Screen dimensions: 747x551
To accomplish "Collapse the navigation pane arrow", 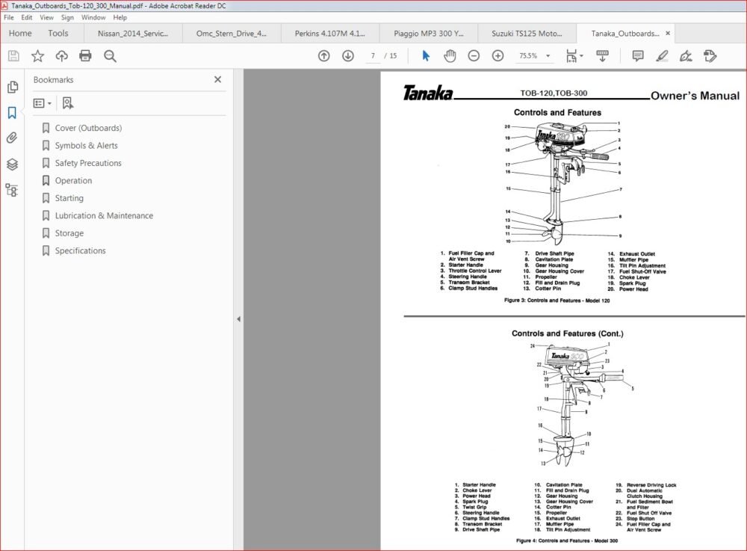I will coord(239,319).
